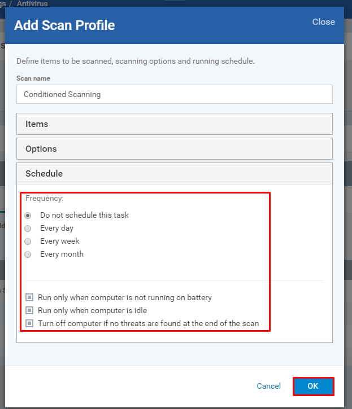This screenshot has width=352, height=409.
Task: Expand the Items section
Action: [175, 124]
